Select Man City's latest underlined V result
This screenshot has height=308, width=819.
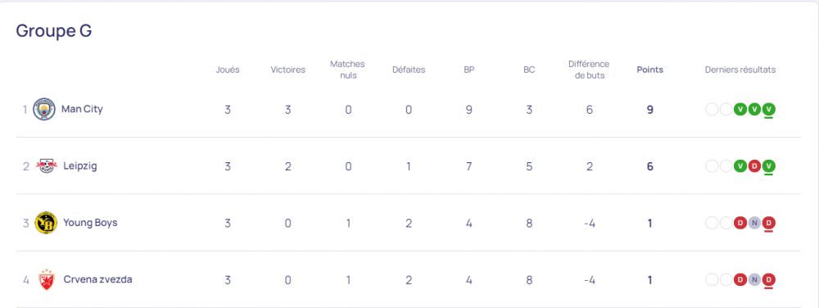[x=768, y=110]
